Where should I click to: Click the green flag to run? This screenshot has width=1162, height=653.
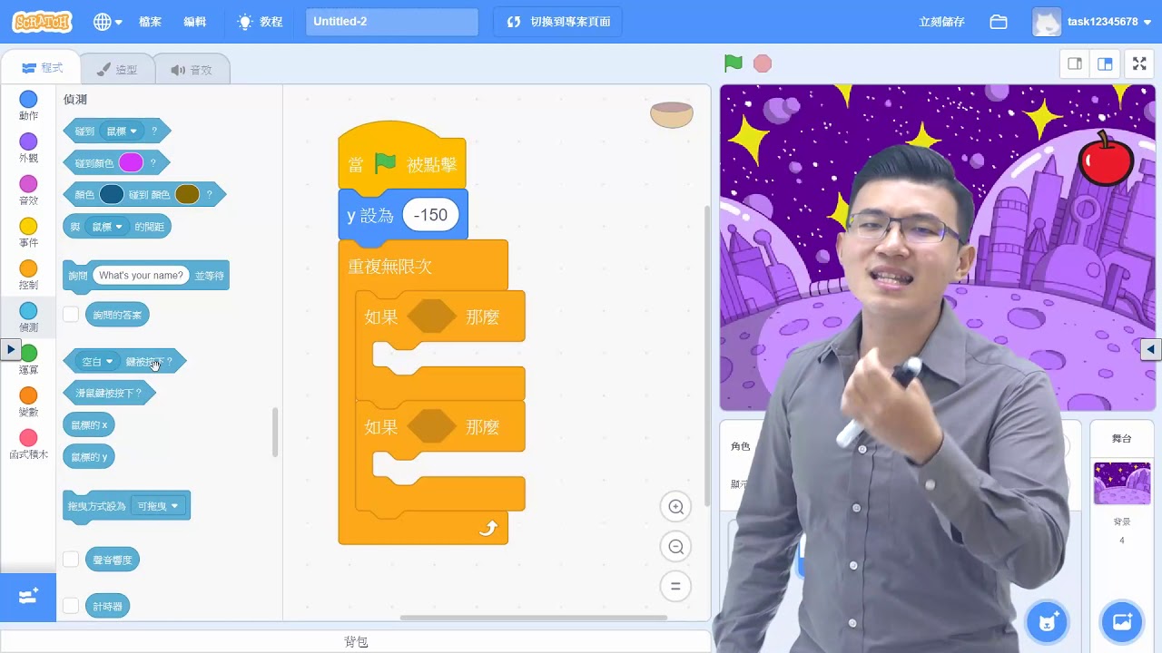coord(734,63)
